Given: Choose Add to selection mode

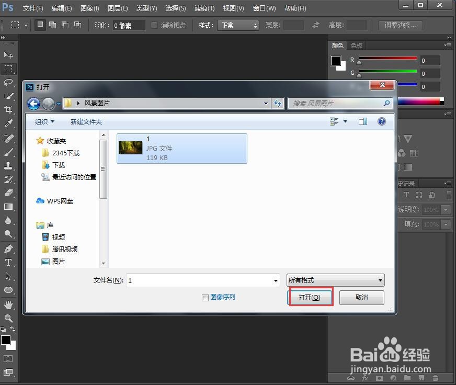Looking at the screenshot, I should 53,25.
